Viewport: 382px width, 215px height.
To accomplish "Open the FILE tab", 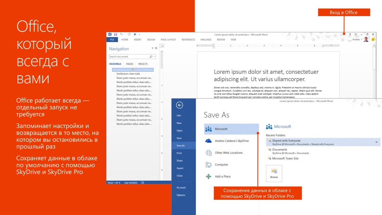I will tap(112, 40).
